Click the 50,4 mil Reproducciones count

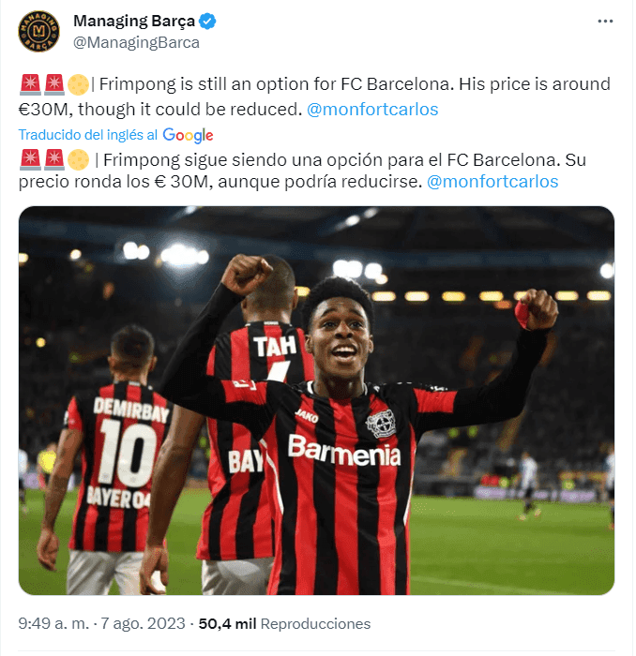point(285,624)
